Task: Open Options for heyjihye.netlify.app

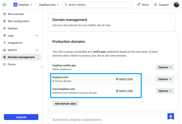Action: pyautogui.click(x=165, y=67)
